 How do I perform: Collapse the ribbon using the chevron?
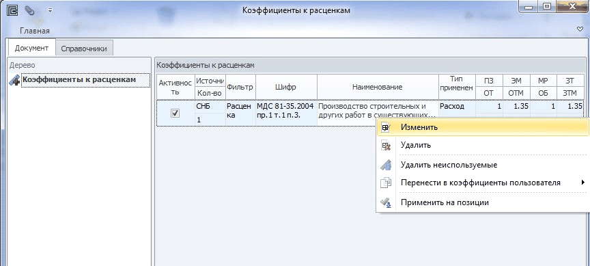pos(580,29)
